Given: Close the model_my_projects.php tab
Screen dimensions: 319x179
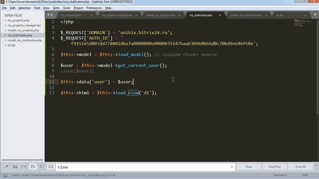Looking at the screenshot, I should [179, 15].
